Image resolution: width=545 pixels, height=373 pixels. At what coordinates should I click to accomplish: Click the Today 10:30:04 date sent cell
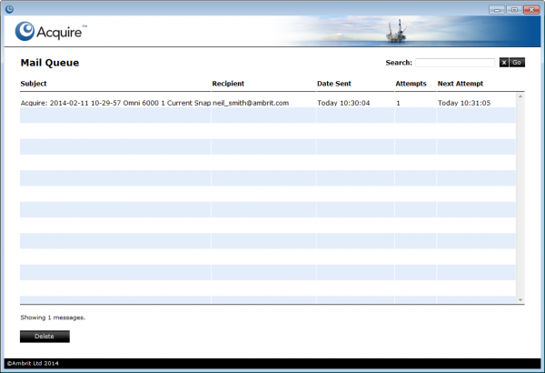tap(343, 103)
